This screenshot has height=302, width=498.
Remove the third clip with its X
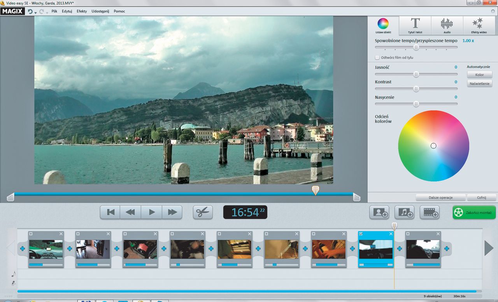(156, 234)
